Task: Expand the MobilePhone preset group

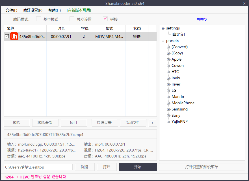Action: point(168,103)
